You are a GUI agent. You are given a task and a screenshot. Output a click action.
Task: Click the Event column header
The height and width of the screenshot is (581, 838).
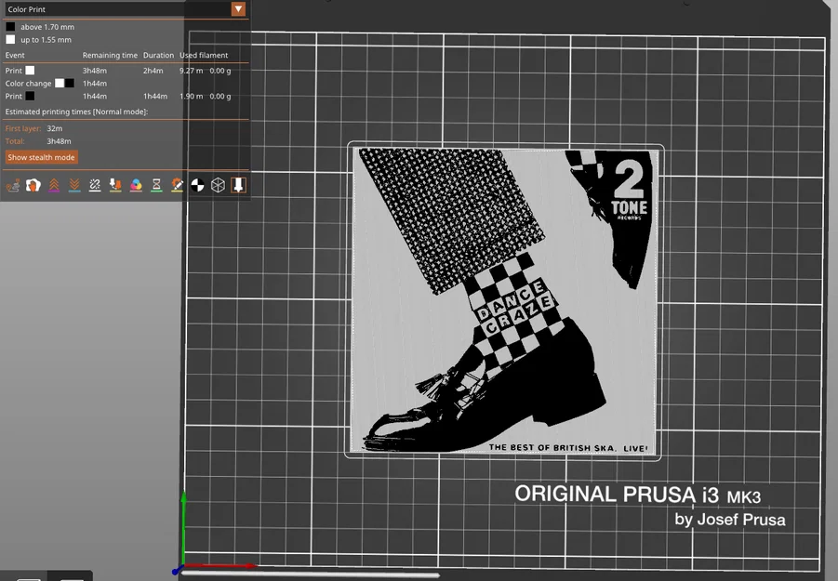[x=15, y=55]
